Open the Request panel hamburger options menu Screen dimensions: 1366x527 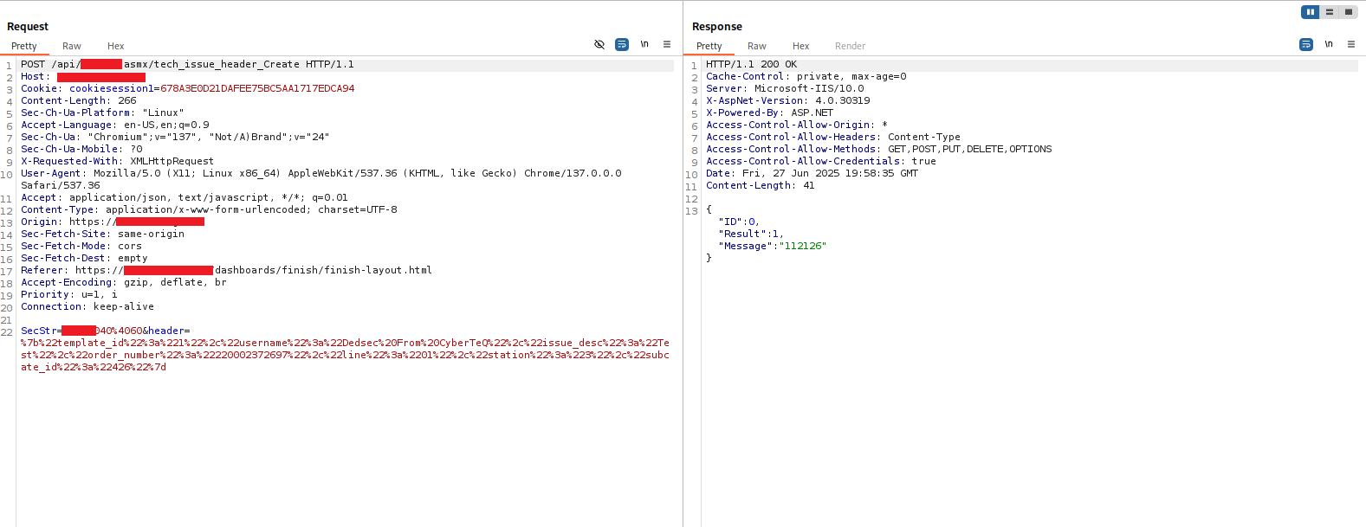667,44
